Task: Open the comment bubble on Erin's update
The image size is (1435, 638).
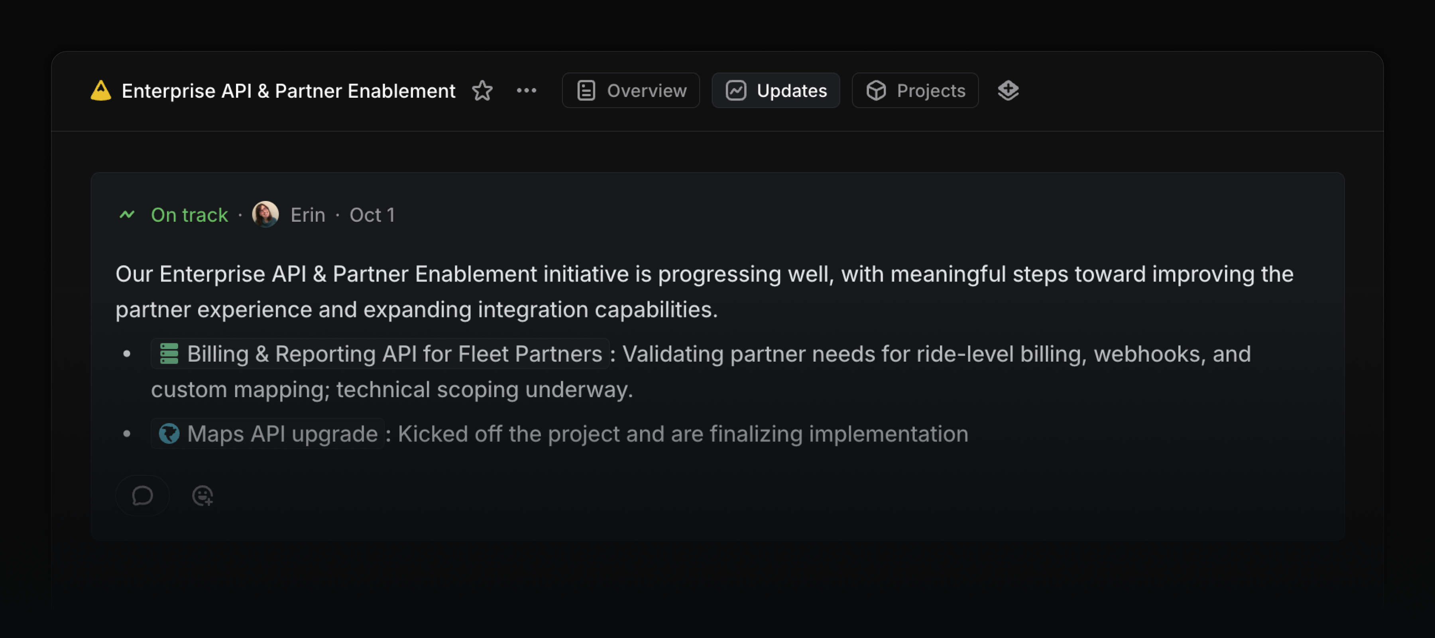Action: (142, 495)
